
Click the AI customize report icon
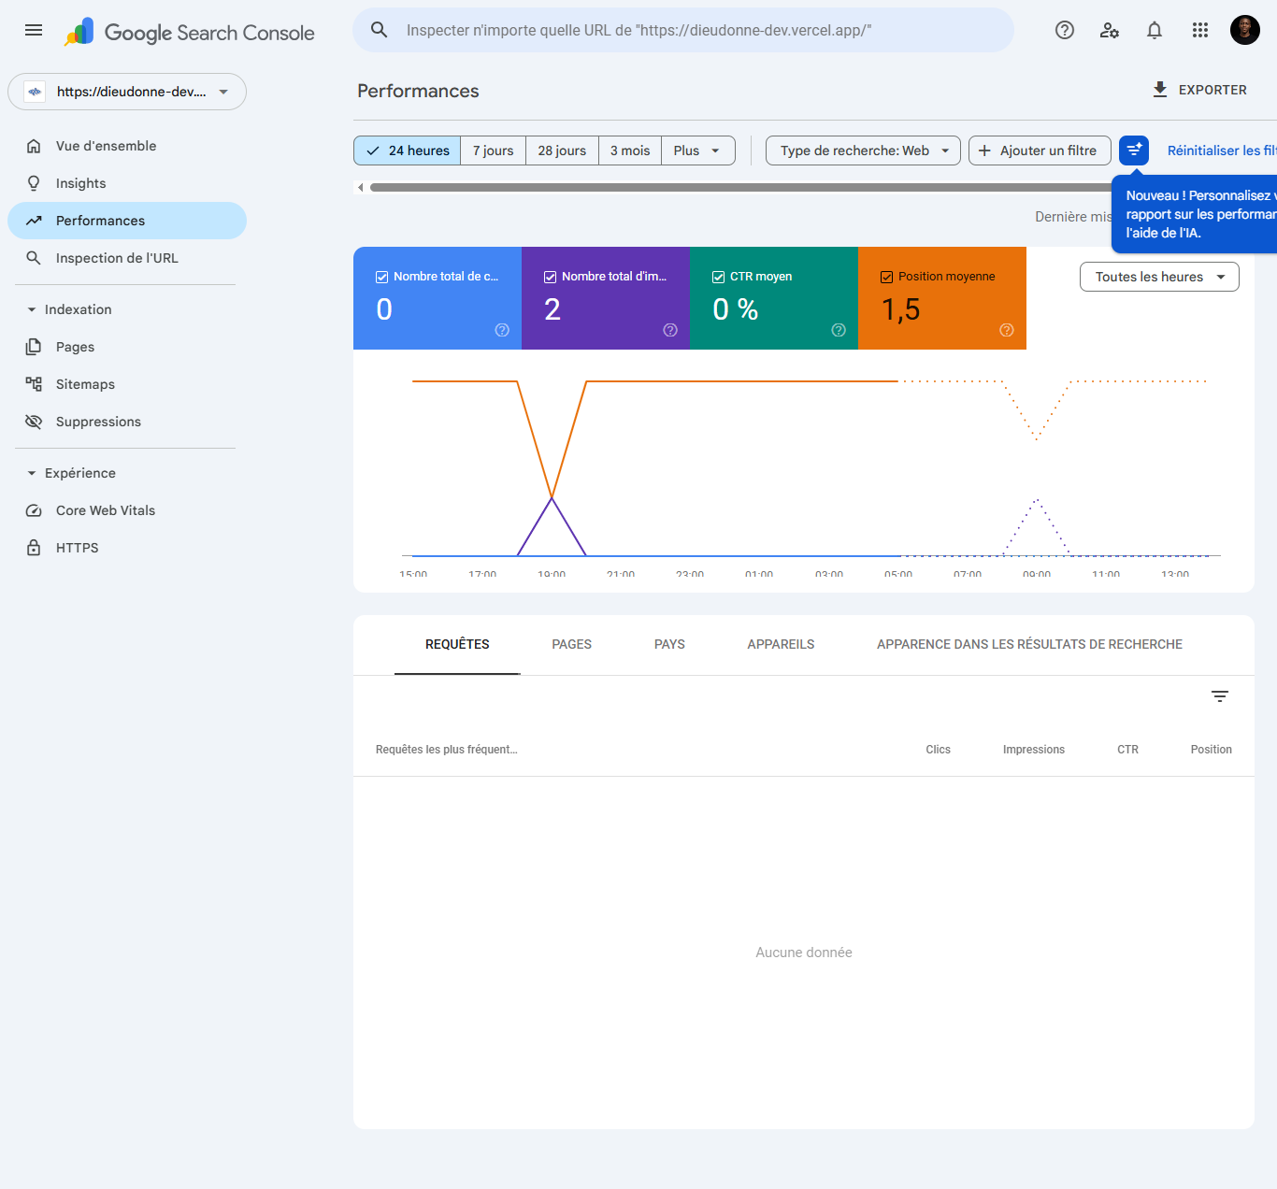click(x=1134, y=150)
